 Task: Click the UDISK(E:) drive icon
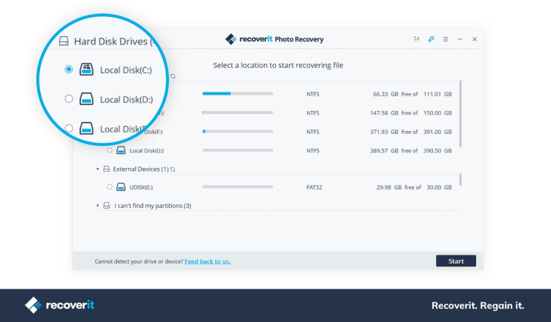coord(120,187)
